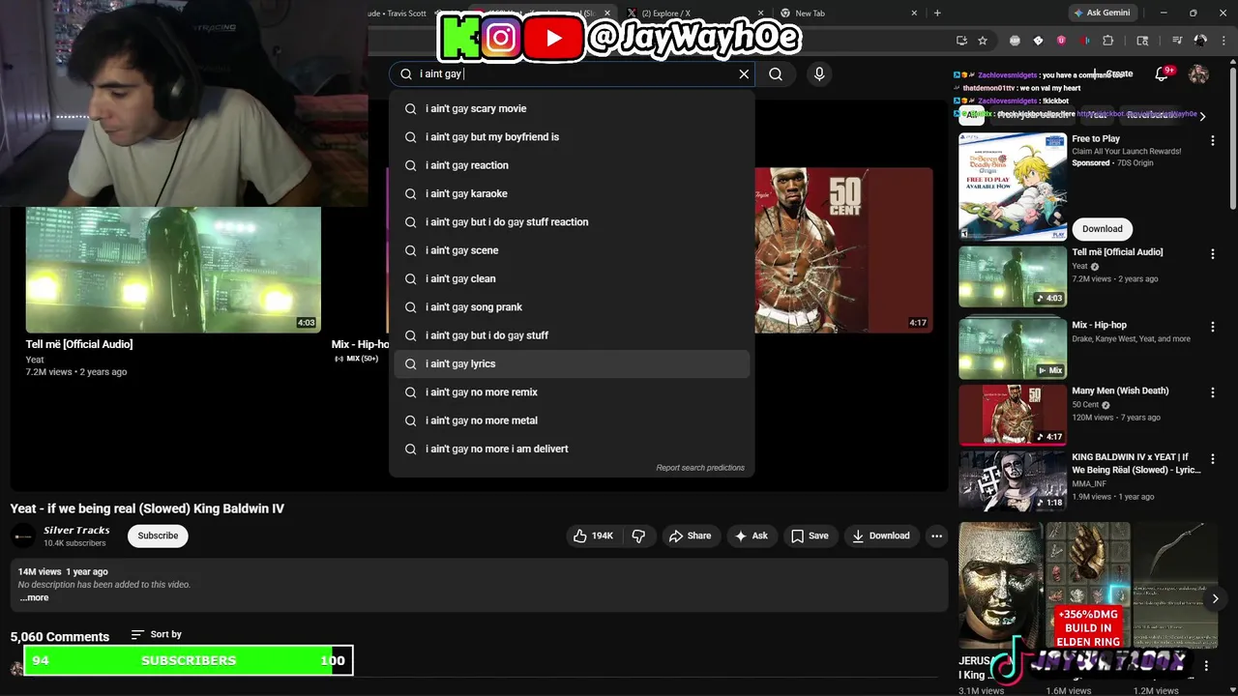The image size is (1238, 696).
Task: Open the Many Men (Wish Death) sidebar thumbnail
Action: pos(1013,416)
